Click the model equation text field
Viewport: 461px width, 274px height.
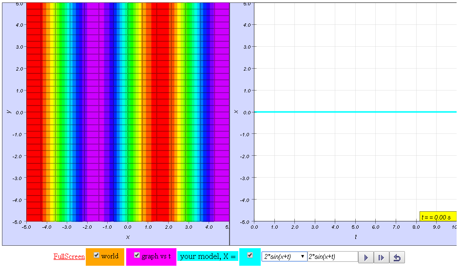pos(332,256)
